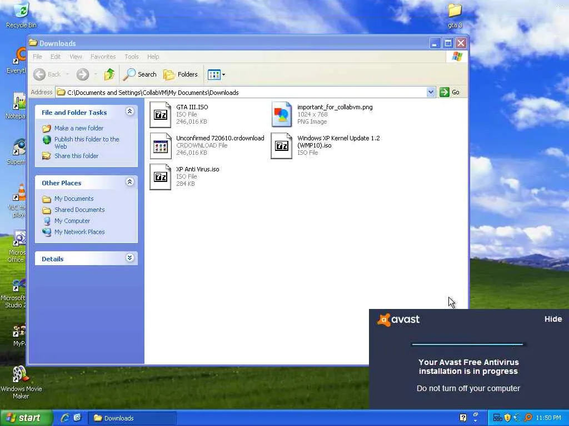Click Windows XP Kernel Update 1.2 name
The width and height of the screenshot is (569, 426).
(x=338, y=141)
